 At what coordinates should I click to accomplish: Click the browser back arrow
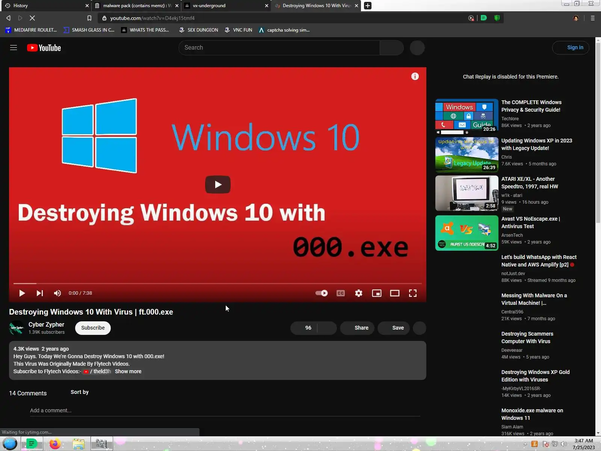point(8,18)
